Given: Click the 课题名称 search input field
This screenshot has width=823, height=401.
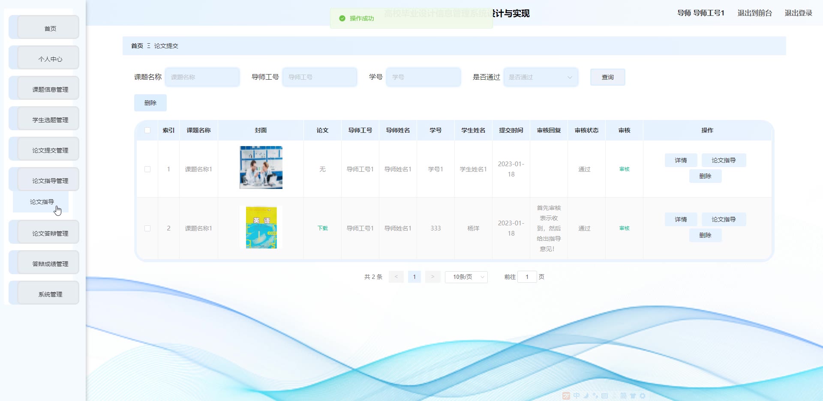Looking at the screenshot, I should click(x=202, y=77).
